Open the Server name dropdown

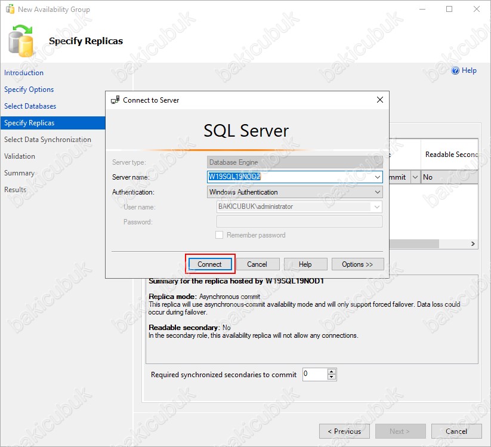(x=377, y=177)
